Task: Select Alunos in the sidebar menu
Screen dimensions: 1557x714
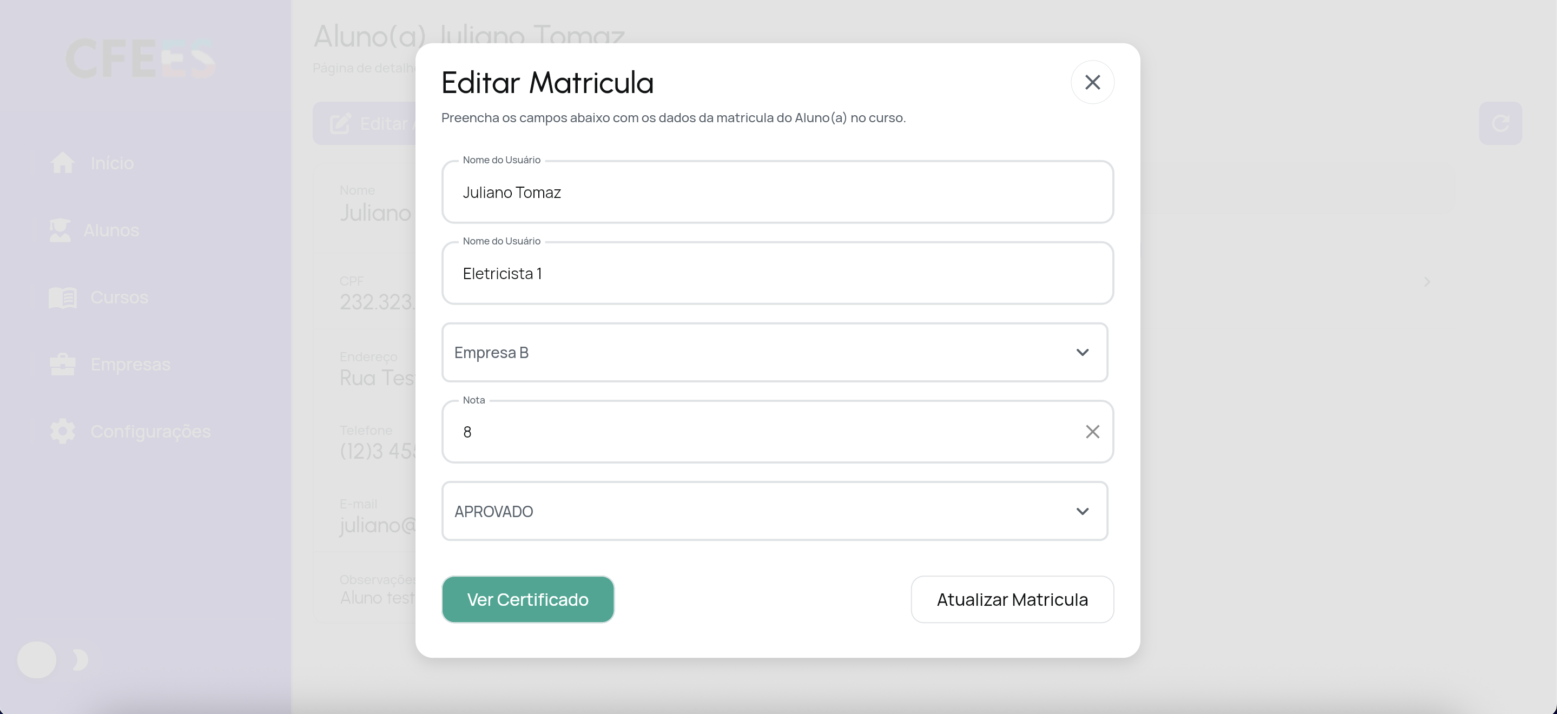Action: (111, 230)
